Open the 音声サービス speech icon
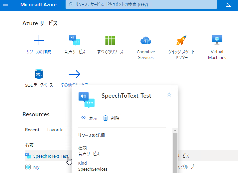 [x=75, y=40]
